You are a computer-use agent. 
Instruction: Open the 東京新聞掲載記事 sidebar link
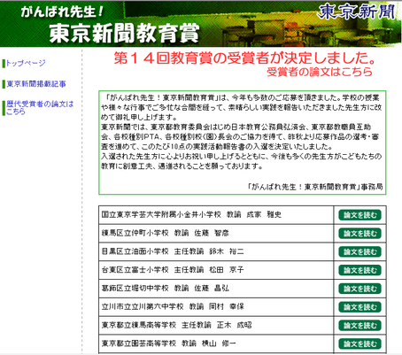pos(36,84)
